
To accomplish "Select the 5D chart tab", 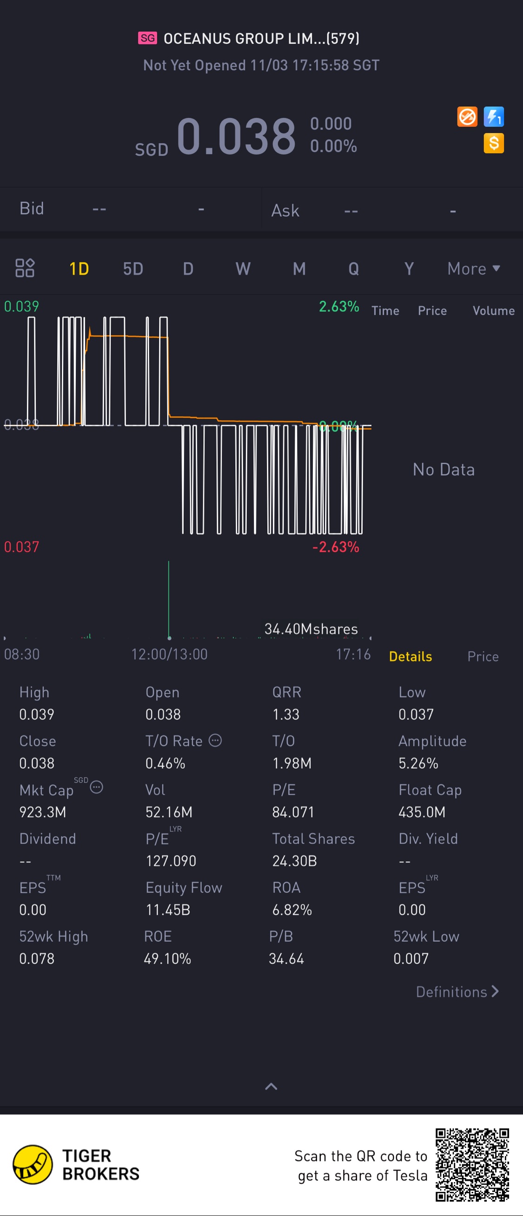I will pyautogui.click(x=133, y=269).
